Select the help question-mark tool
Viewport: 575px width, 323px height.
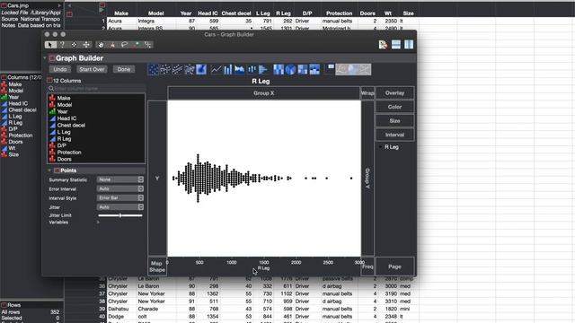(62, 45)
